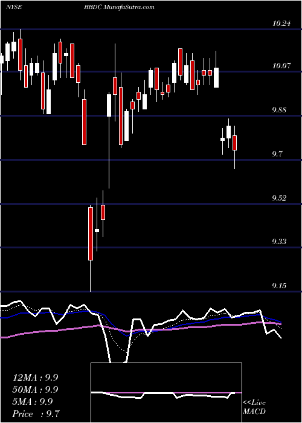Click the NYSE exchange label
302x423 pixels.
click(x=13, y=7)
